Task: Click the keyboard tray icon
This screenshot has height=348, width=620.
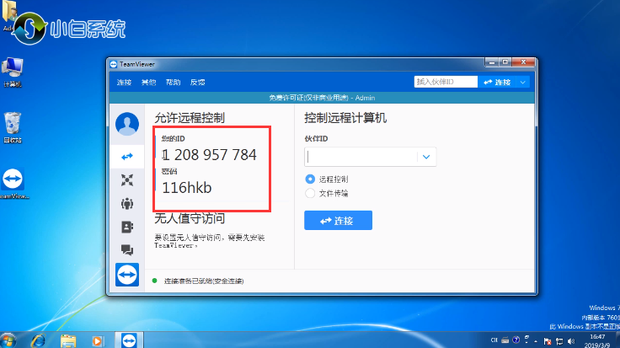Action: [x=505, y=340]
